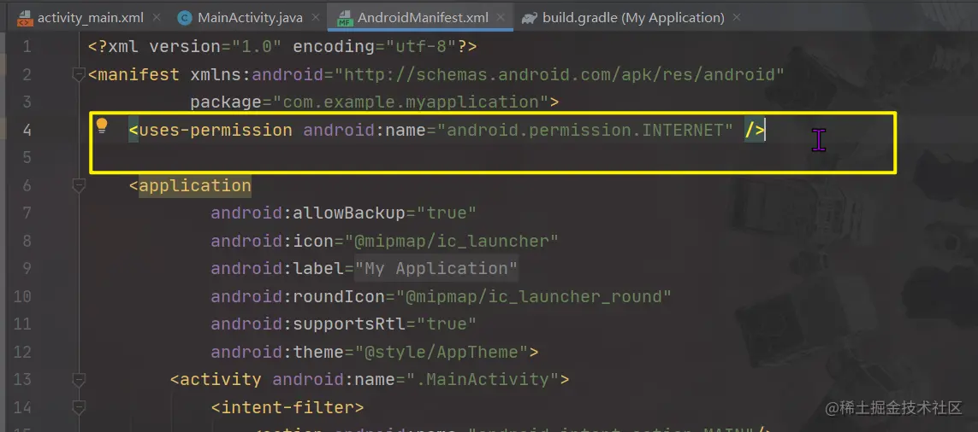This screenshot has height=432, width=978.
Task: Close the MainActivity.java tab
Action: pyautogui.click(x=317, y=17)
